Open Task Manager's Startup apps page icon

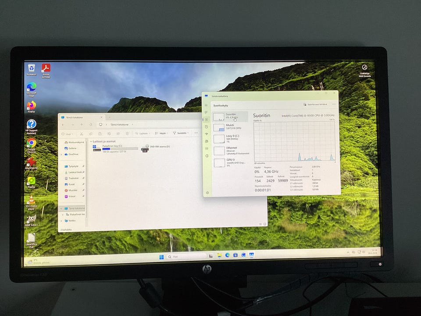click(206, 134)
